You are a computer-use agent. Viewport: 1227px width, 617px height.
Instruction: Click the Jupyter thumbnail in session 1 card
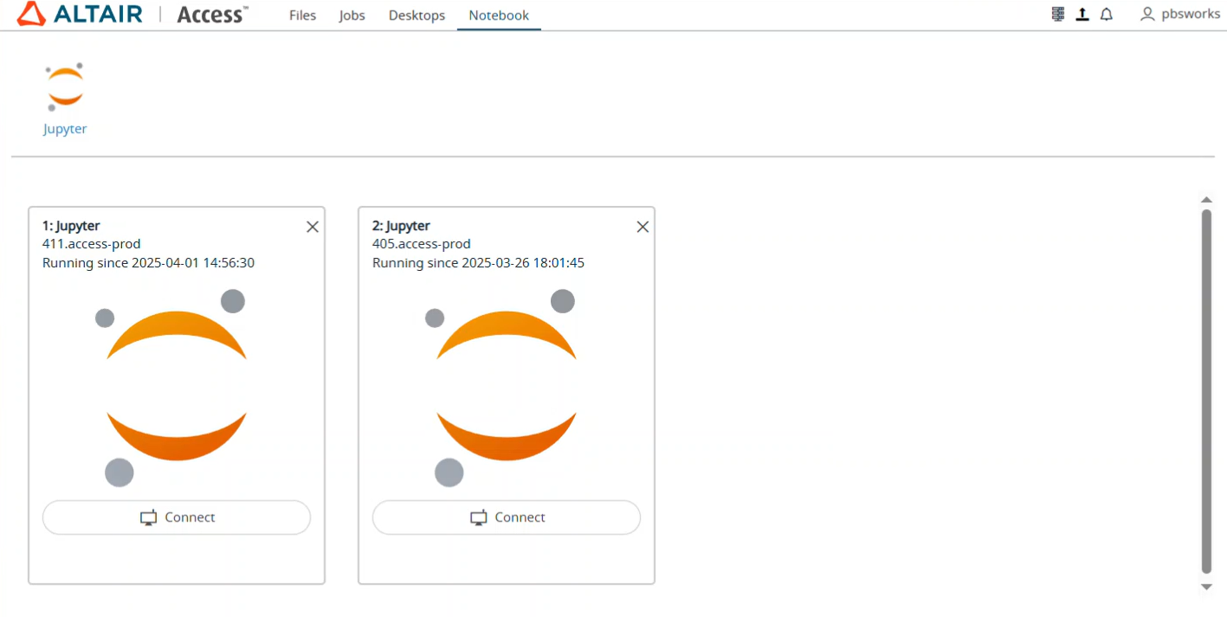click(177, 387)
